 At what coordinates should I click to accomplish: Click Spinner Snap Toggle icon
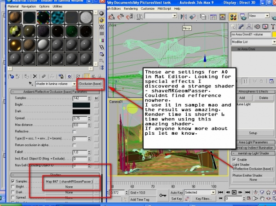(130, 17)
